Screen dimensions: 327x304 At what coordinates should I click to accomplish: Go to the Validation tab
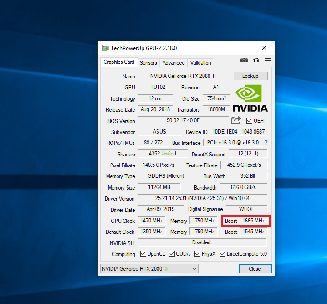[201, 63]
